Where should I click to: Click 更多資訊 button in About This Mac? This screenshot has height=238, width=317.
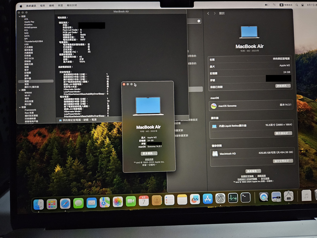(x=149, y=154)
